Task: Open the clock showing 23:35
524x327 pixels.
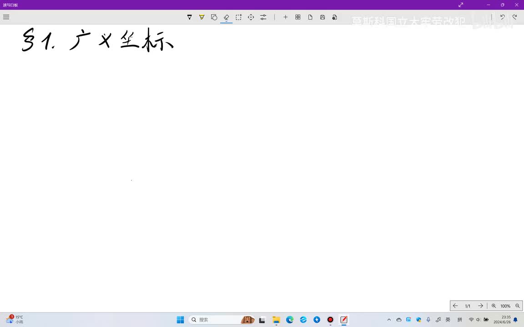Action: tap(502, 320)
